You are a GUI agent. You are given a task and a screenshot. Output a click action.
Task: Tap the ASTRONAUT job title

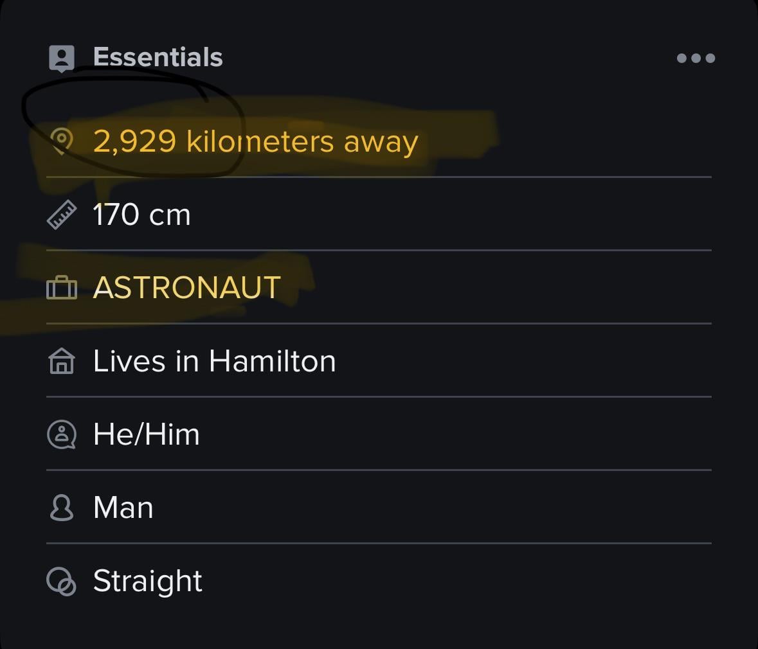[x=186, y=288]
